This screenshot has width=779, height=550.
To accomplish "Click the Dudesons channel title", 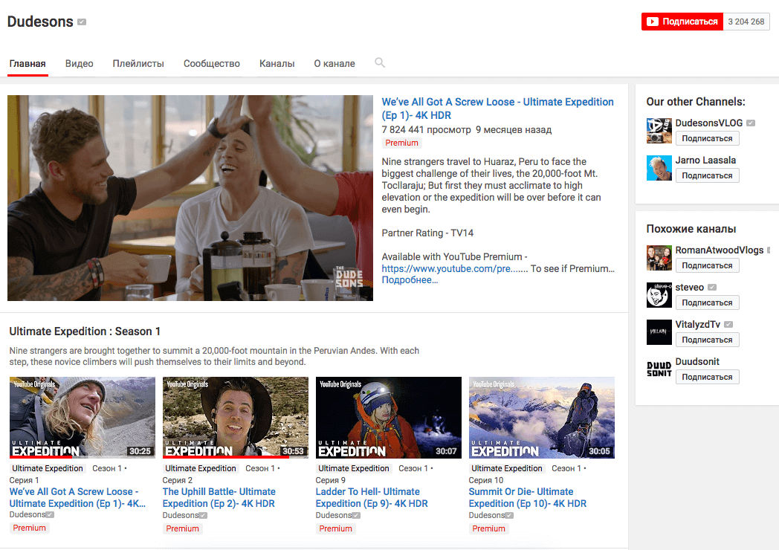I will point(40,22).
